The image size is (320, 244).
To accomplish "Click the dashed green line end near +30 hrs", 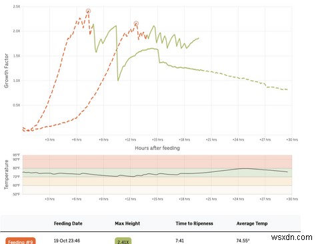I will click(287, 89).
